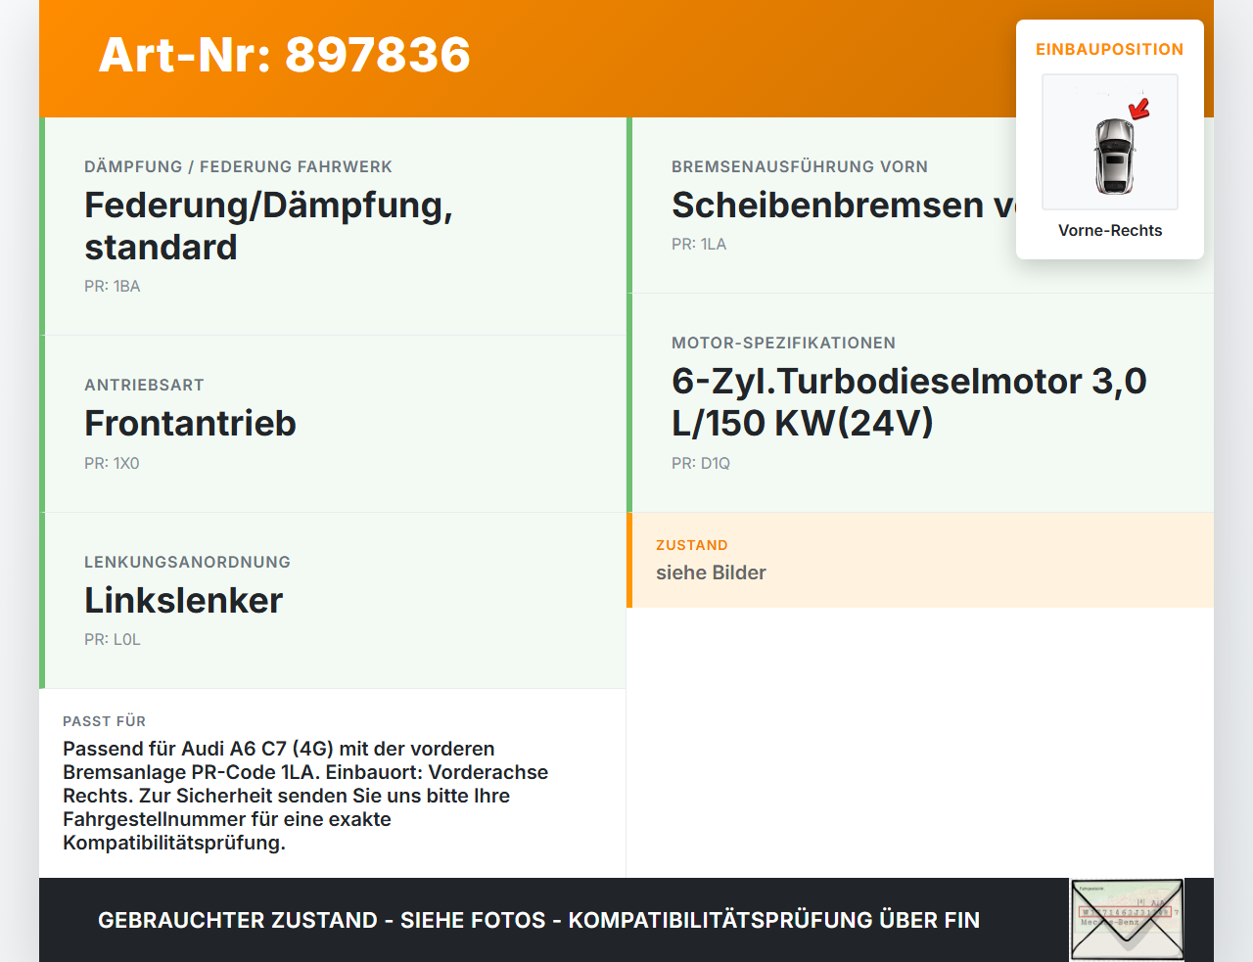The width and height of the screenshot is (1253, 962).
Task: Click the LENKUNGSANORDNUNG label
Action: [x=187, y=563]
